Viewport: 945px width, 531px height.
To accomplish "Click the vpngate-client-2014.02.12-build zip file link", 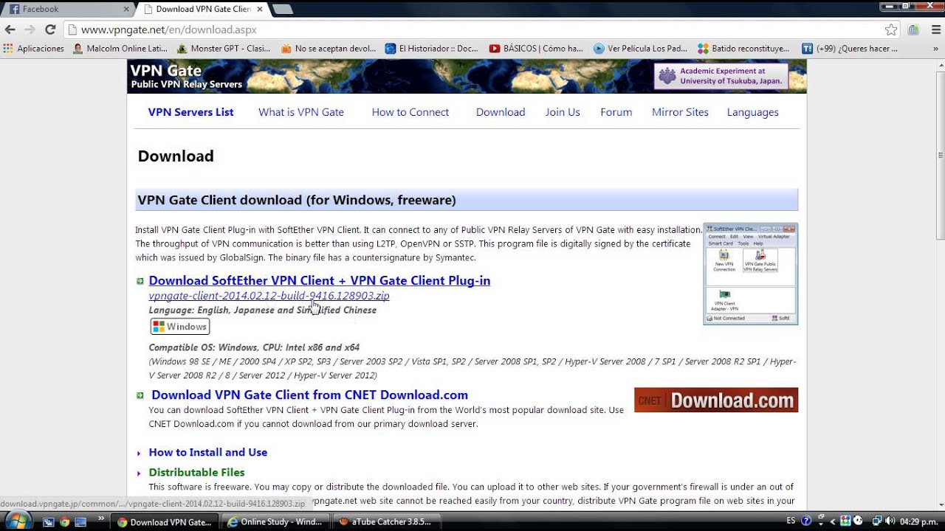I will point(269,296).
